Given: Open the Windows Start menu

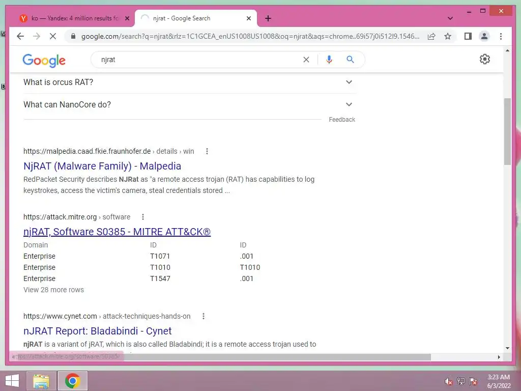Looking at the screenshot, I should pyautogui.click(x=12, y=381).
